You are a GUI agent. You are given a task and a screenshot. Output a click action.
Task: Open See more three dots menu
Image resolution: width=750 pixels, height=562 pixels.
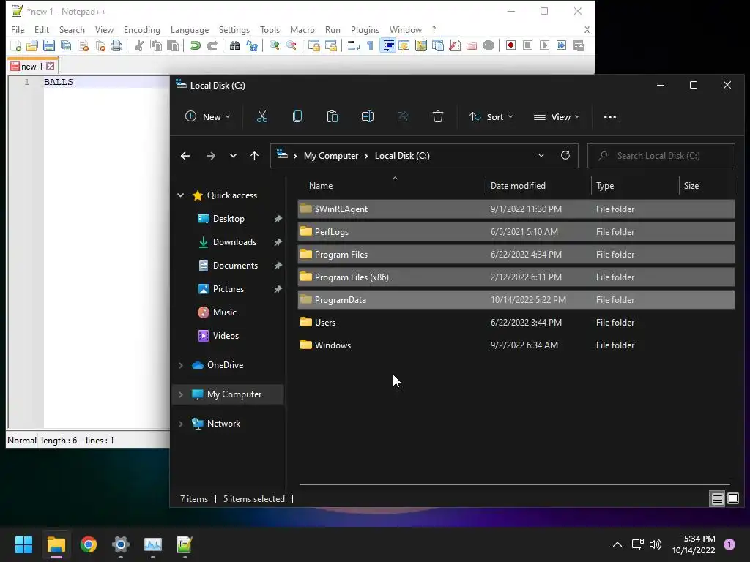610,116
